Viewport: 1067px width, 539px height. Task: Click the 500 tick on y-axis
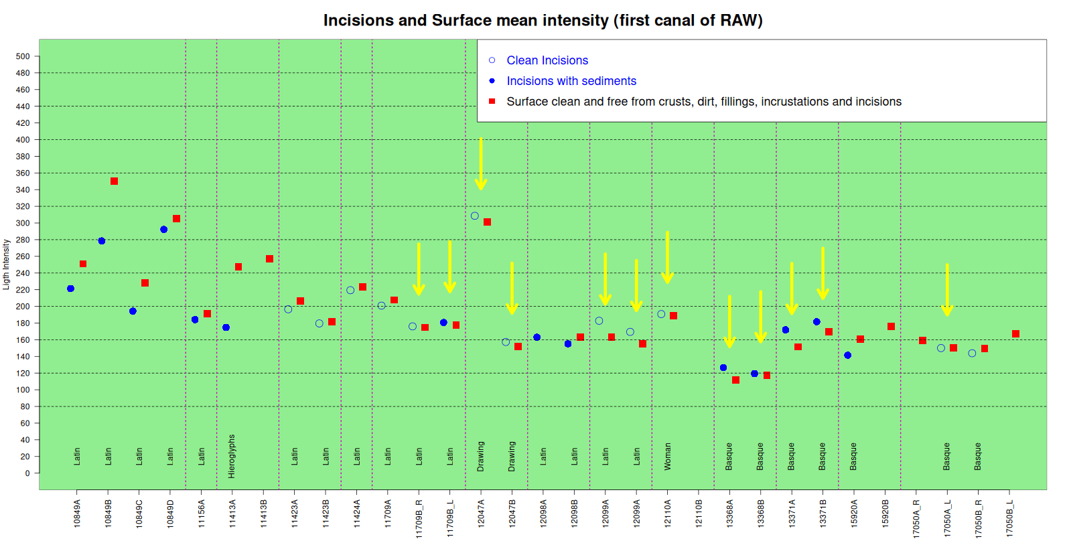pos(23,56)
